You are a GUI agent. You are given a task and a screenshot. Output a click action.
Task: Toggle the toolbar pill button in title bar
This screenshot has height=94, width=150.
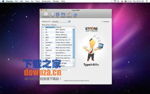pos(109,10)
